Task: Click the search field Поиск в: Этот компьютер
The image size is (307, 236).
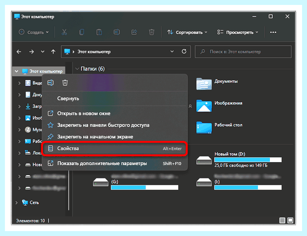Action: 243,52
